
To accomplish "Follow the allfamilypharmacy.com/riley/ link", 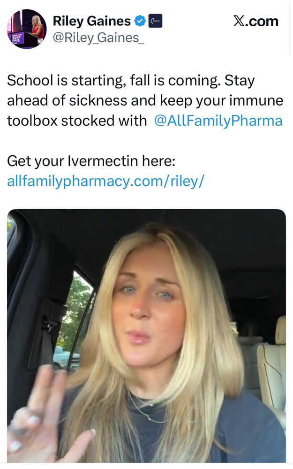I will [x=105, y=181].
